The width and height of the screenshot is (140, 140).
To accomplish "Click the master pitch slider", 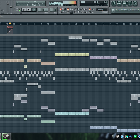I will point(11,7).
